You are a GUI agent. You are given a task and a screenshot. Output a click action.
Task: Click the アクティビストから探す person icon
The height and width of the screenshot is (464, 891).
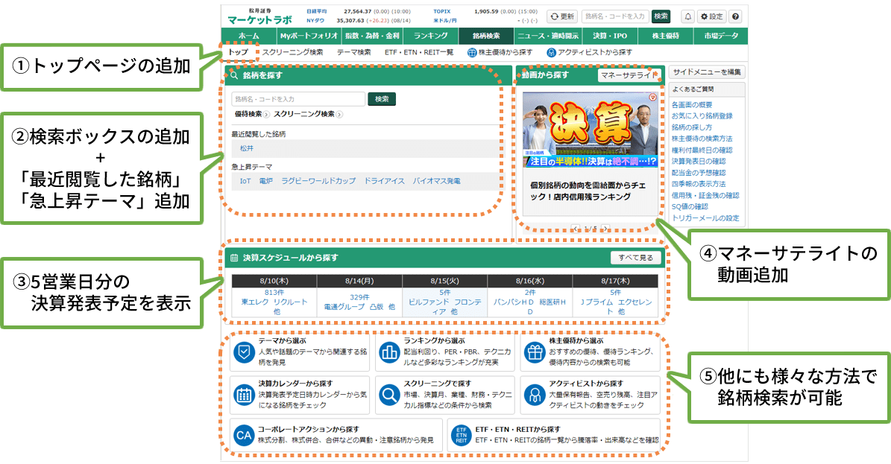[x=551, y=53]
